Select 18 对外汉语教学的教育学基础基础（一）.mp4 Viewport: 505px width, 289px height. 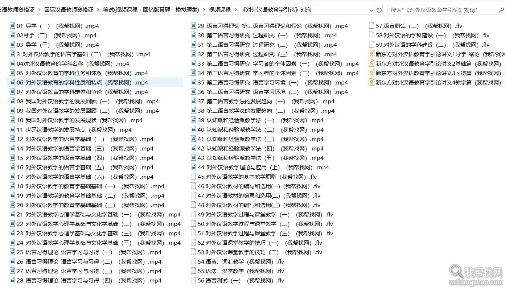coord(90,186)
